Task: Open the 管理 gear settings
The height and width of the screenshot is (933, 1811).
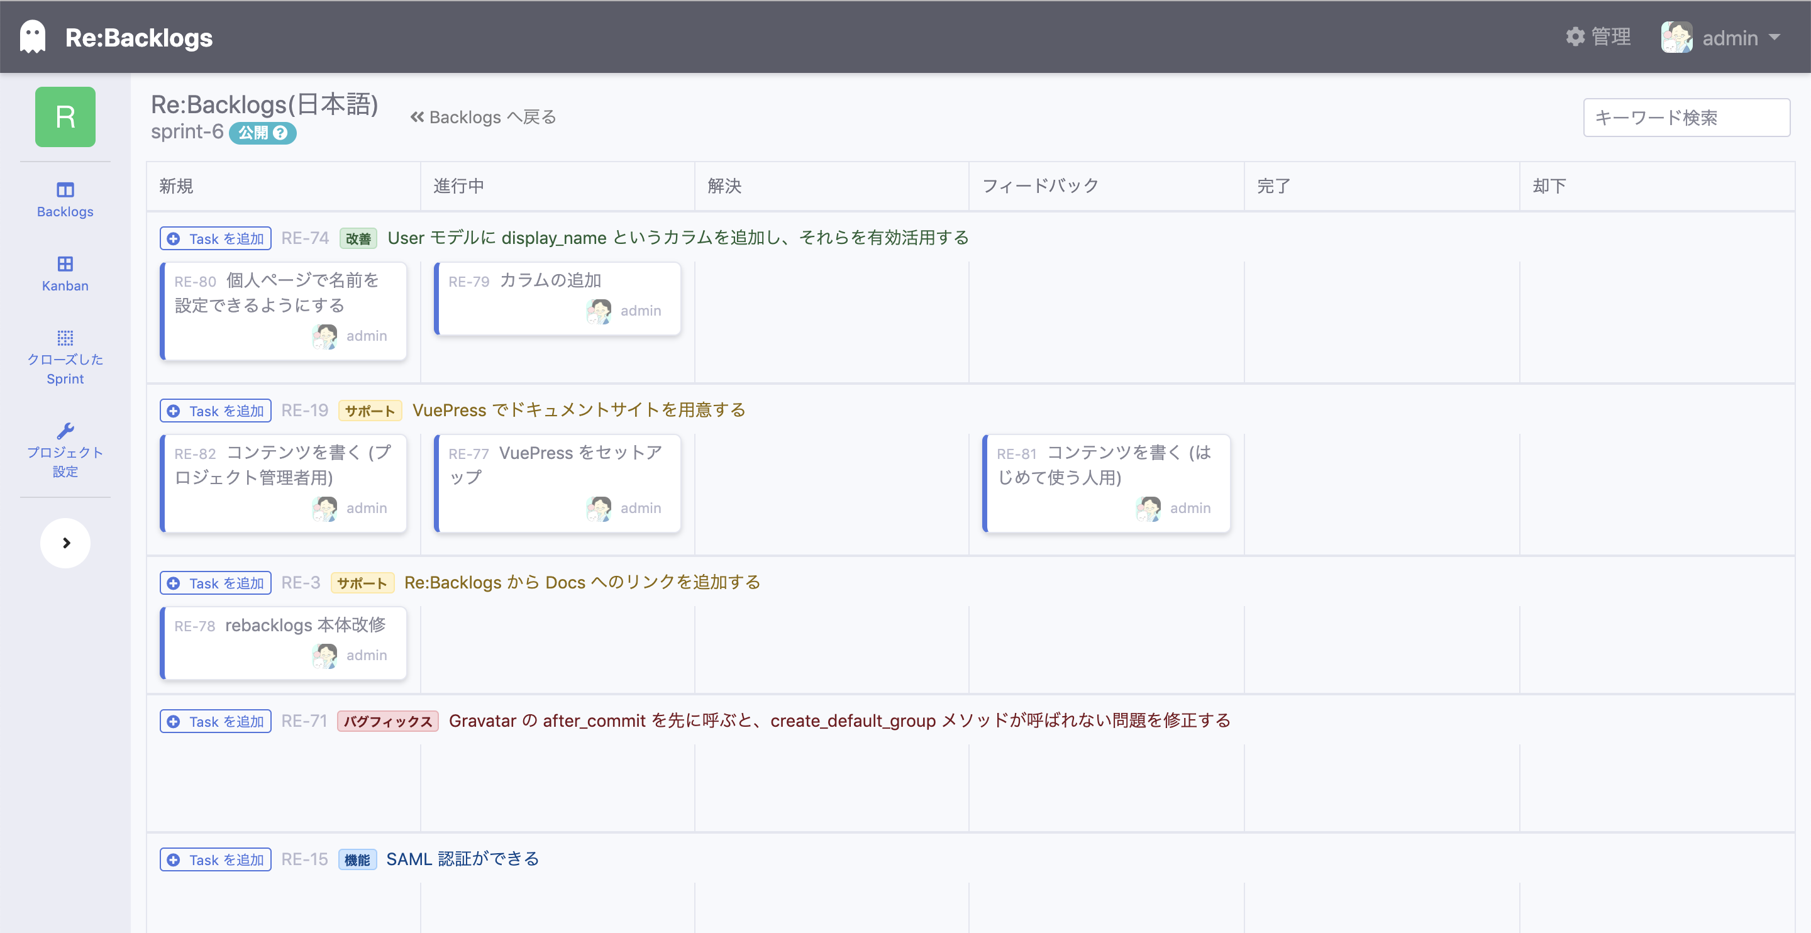Action: coord(1598,36)
